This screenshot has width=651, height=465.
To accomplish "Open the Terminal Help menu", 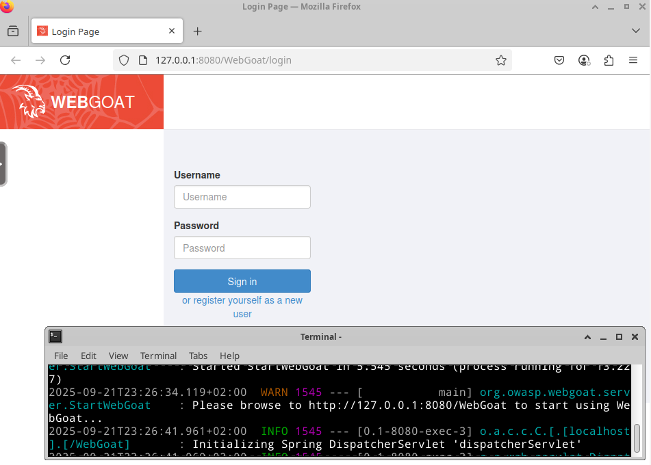I will click(x=229, y=356).
